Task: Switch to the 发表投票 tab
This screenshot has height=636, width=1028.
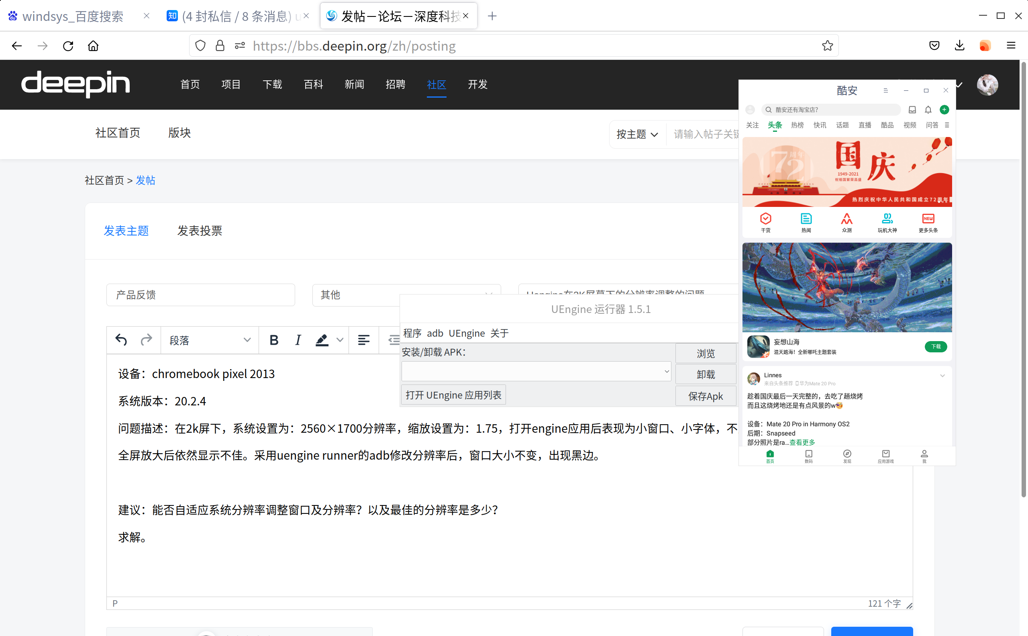Action: pyautogui.click(x=200, y=231)
